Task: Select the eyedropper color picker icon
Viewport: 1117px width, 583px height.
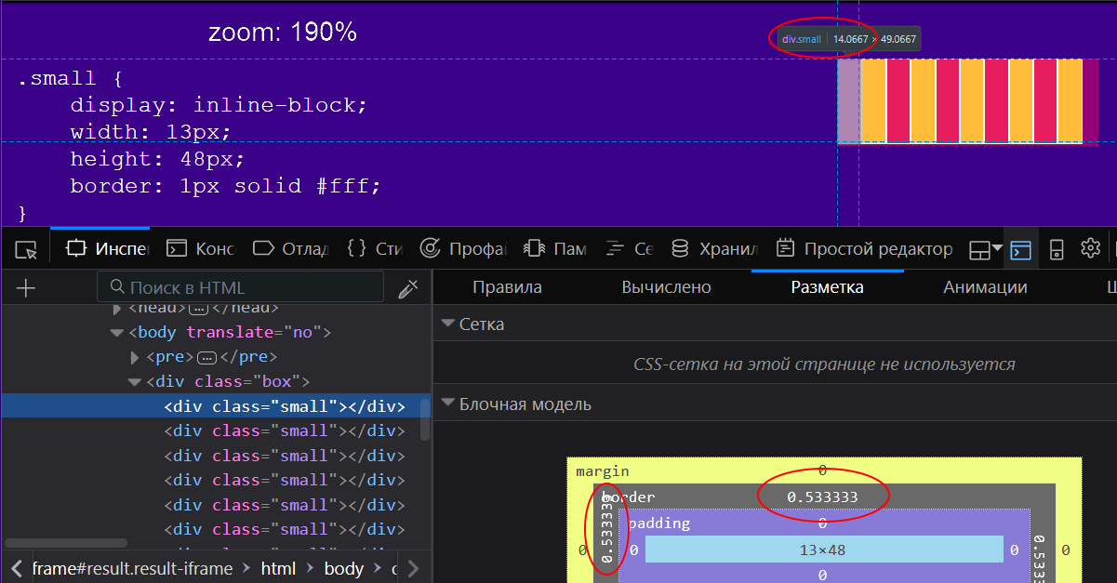Action: [407, 288]
